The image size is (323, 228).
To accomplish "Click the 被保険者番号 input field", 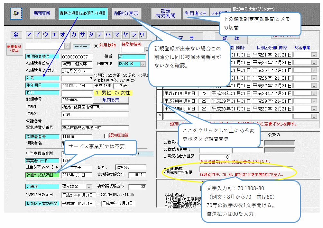I will [77, 57].
